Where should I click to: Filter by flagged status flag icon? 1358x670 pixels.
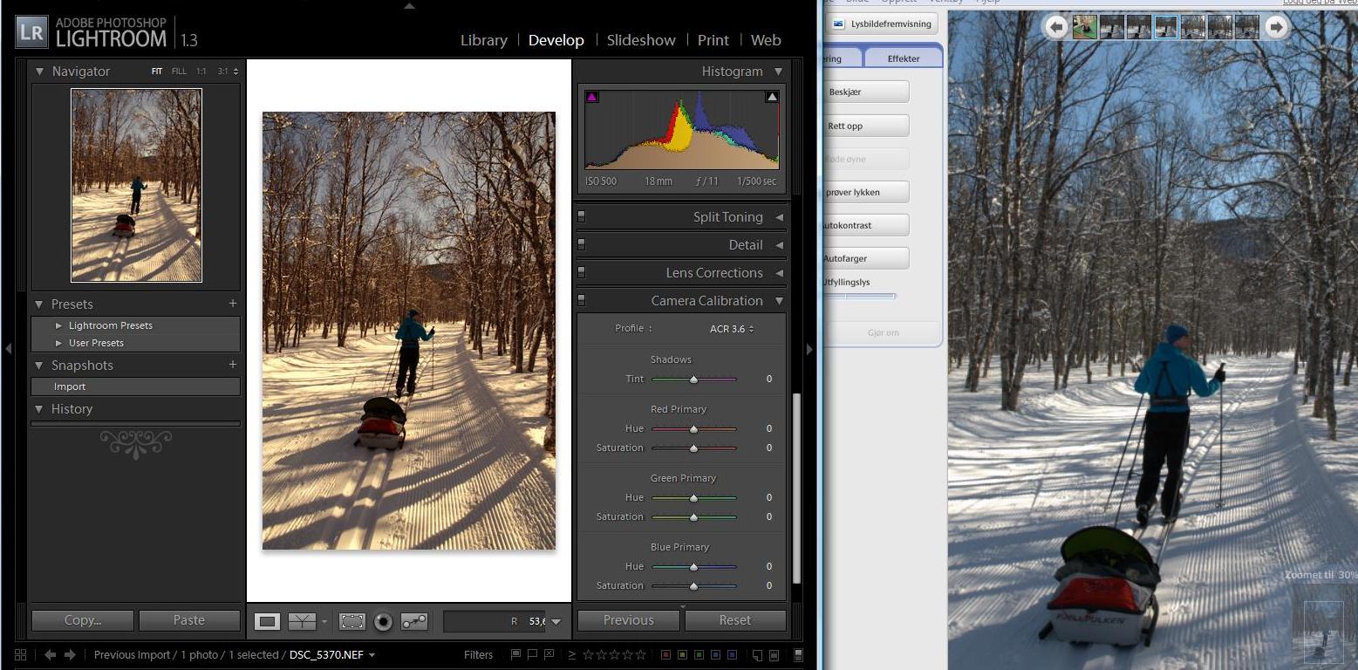pyautogui.click(x=516, y=654)
